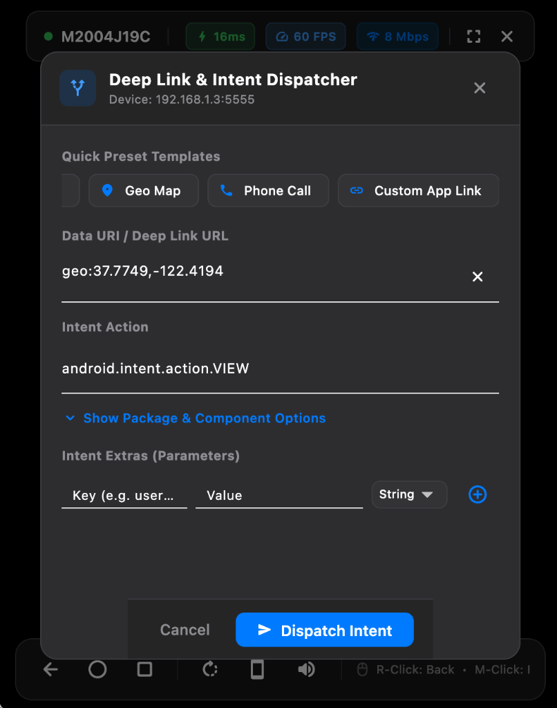Image resolution: width=557 pixels, height=708 pixels.
Task: Expand Show Package & Component Options
Action: 196,418
